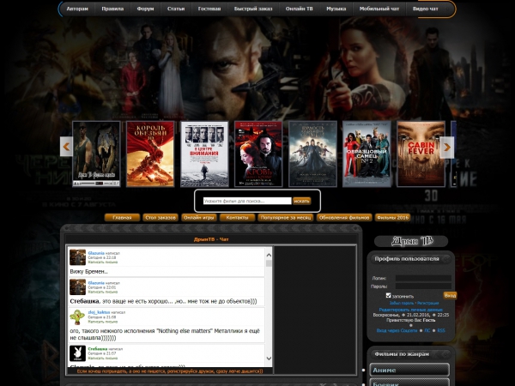Click the ДрынТВ site logo
The image size is (515, 386).
tap(411, 241)
